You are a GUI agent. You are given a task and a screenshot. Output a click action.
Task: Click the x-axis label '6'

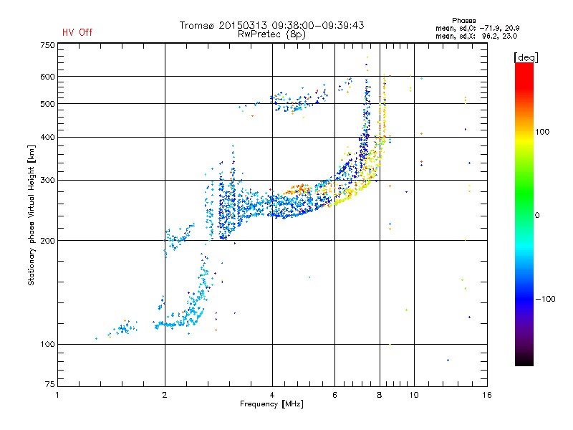(x=334, y=395)
